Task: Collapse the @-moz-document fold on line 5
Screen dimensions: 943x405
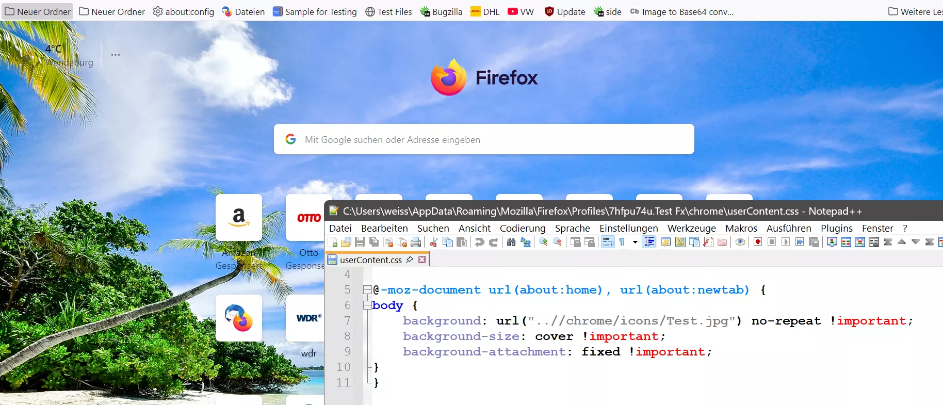Action: 367,289
